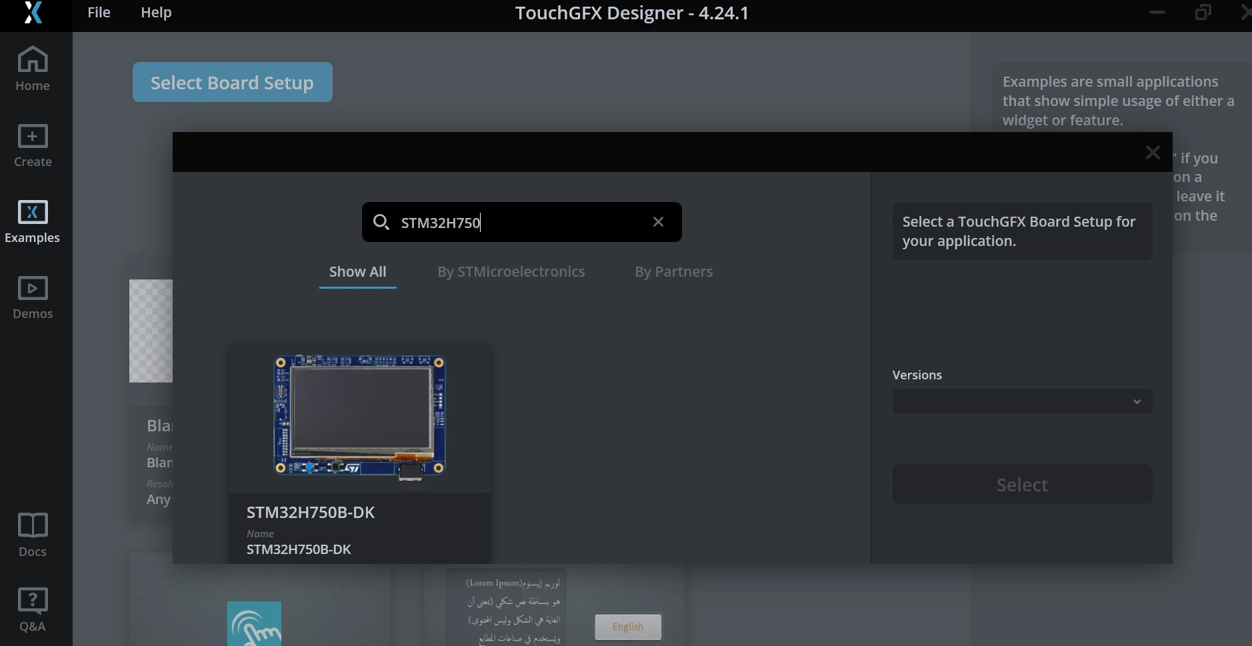Click the English button in background example

(x=628, y=627)
